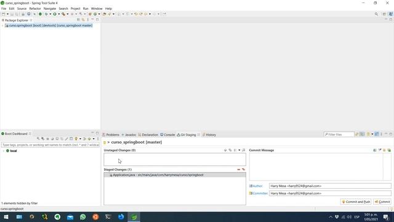Open the Refactor menu
394x222 pixels.
[x=35, y=9]
